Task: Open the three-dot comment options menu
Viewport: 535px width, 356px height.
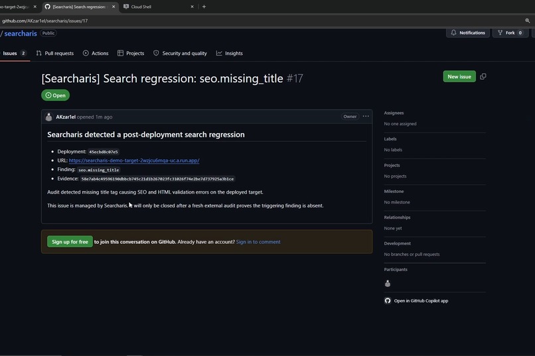Action: [x=366, y=117]
